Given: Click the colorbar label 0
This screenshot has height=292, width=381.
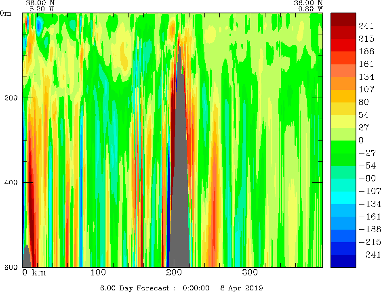Looking at the screenshot, I should pos(361,140).
